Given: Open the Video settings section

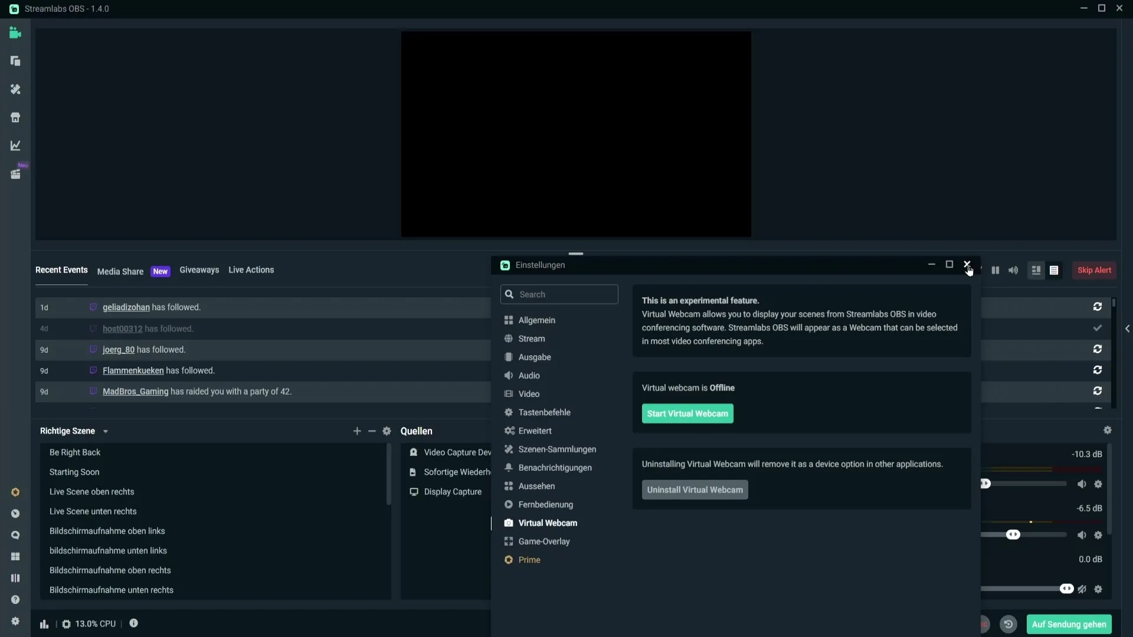Looking at the screenshot, I should (x=529, y=394).
